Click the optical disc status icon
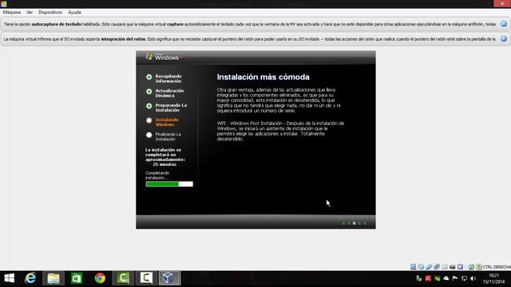This screenshot has height=287, width=511. 421,267
